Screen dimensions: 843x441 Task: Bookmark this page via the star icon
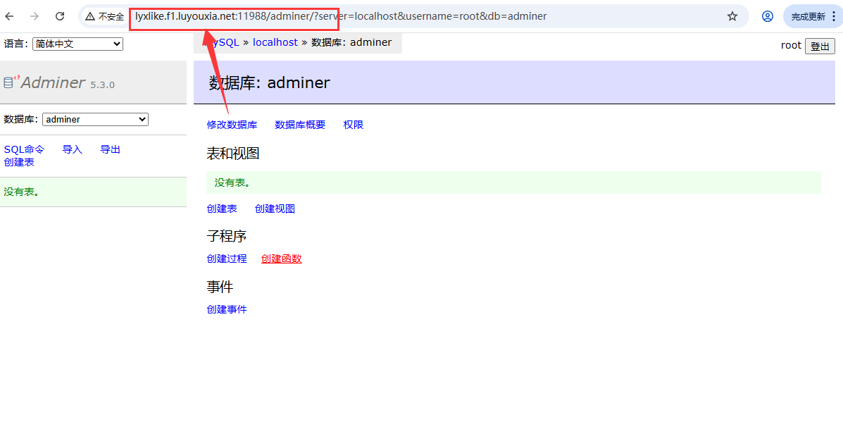(x=732, y=15)
